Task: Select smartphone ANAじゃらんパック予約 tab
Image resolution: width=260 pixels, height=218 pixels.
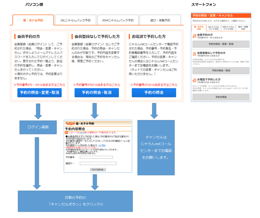Action: 228,28
